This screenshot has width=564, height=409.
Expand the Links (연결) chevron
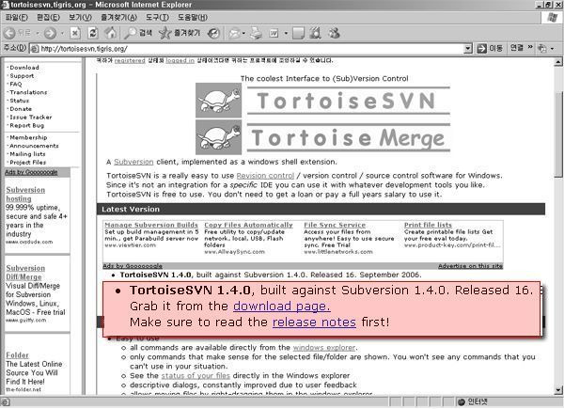530,47
